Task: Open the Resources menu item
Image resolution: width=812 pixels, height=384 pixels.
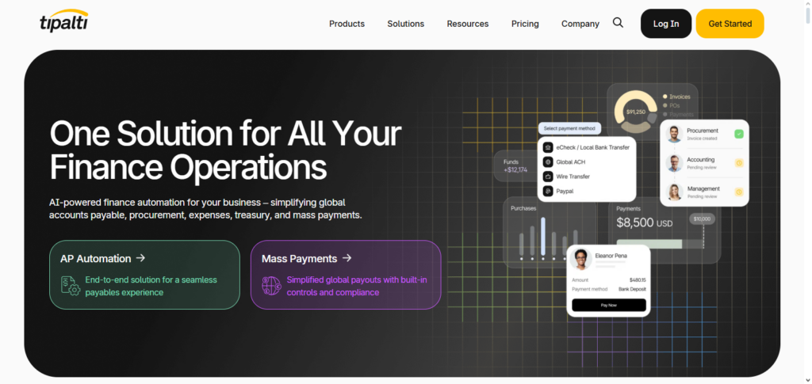Action: pos(467,24)
